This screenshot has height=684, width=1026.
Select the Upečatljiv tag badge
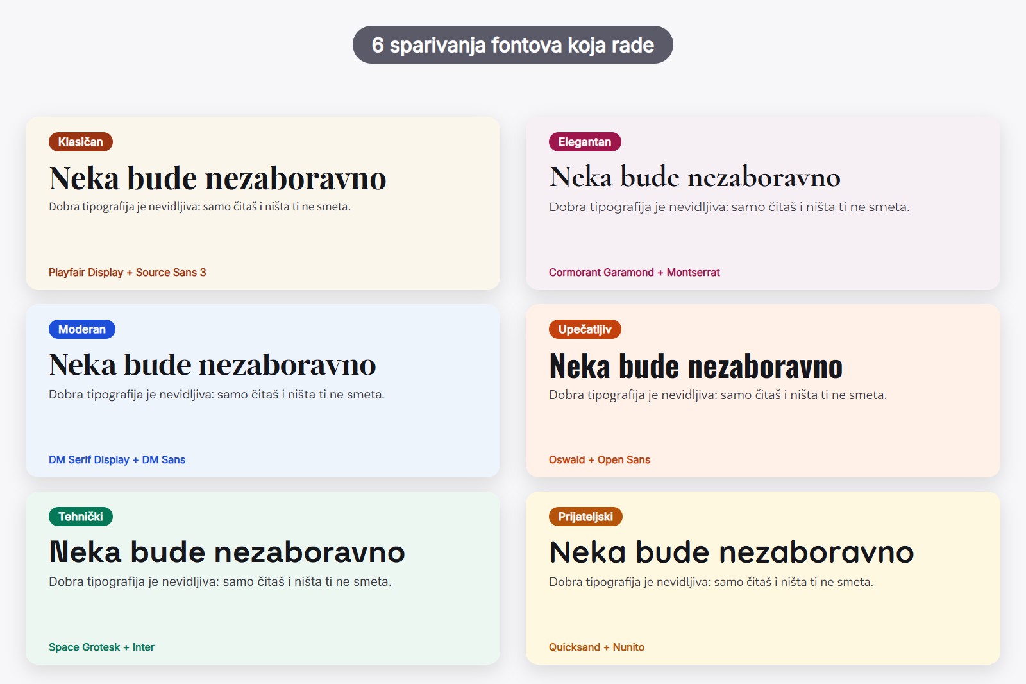coord(585,329)
